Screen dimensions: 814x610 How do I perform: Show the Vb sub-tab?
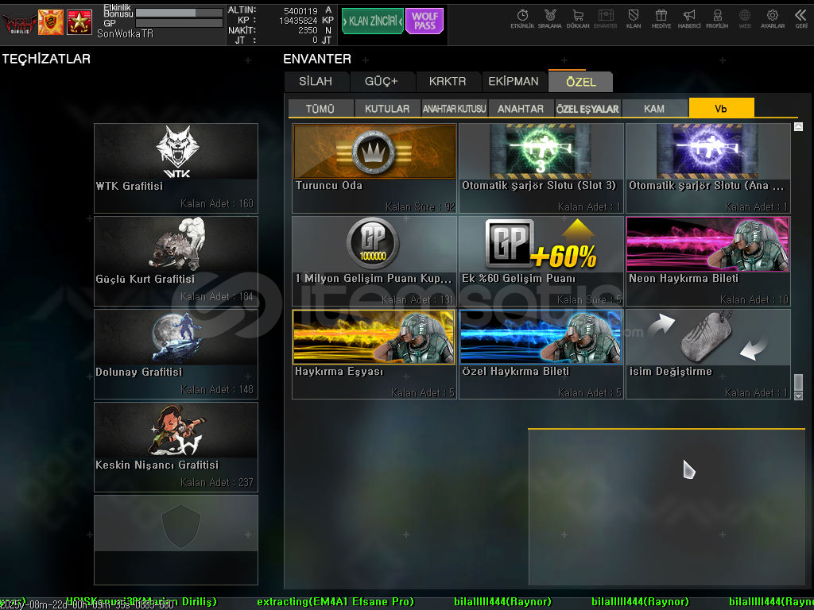tap(721, 108)
